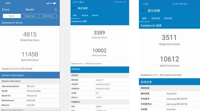Tap '3.65 GB' memory value
Screen dimensions: 200x111
pyautogui.click(x=30, y=105)
